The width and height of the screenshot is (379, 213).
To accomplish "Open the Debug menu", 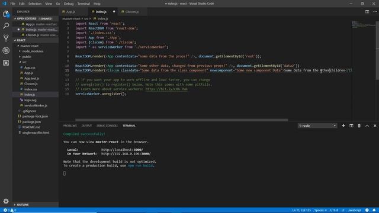I will click(69, 4).
